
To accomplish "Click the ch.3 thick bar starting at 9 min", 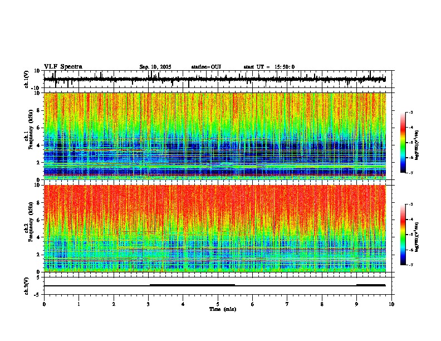I will point(371,285).
